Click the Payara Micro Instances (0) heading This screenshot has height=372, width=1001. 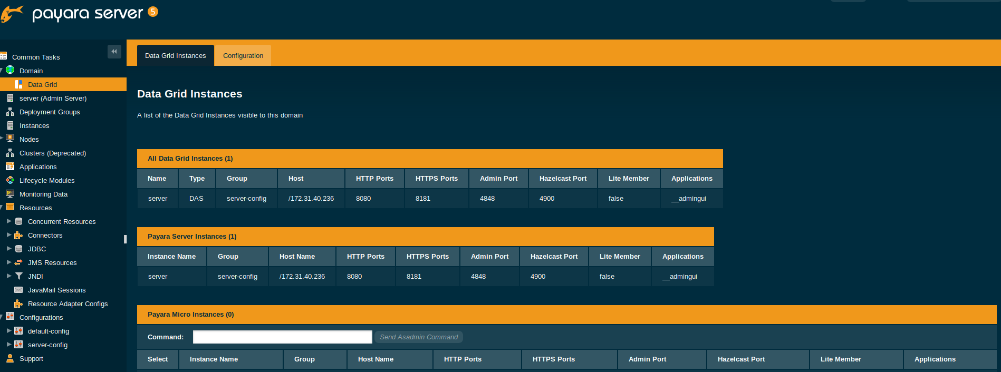click(x=191, y=315)
